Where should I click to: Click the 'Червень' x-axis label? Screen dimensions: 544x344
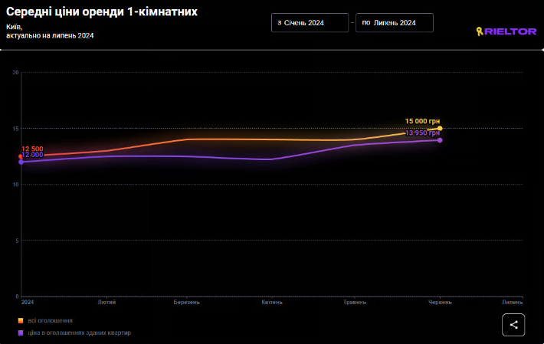439,303
